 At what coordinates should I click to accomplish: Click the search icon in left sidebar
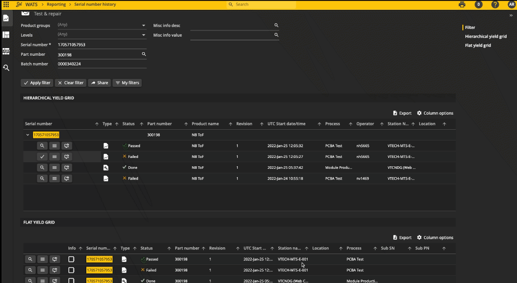click(x=6, y=68)
